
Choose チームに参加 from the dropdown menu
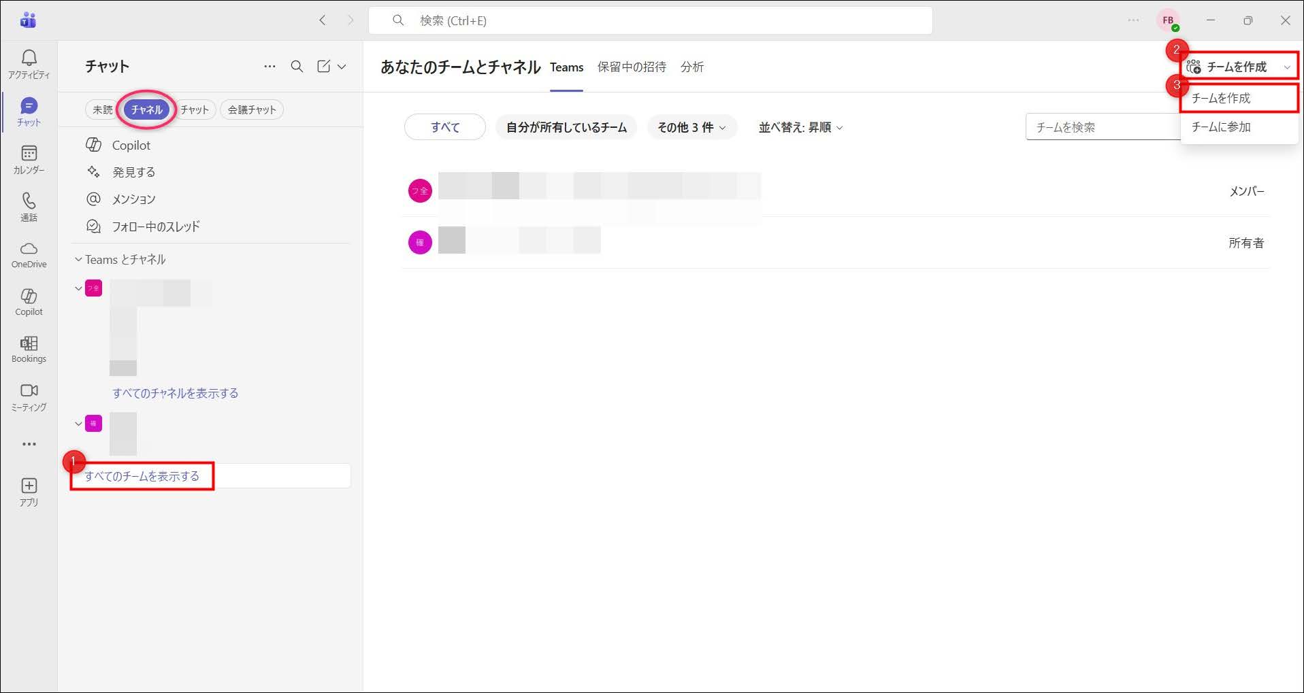[1221, 127]
